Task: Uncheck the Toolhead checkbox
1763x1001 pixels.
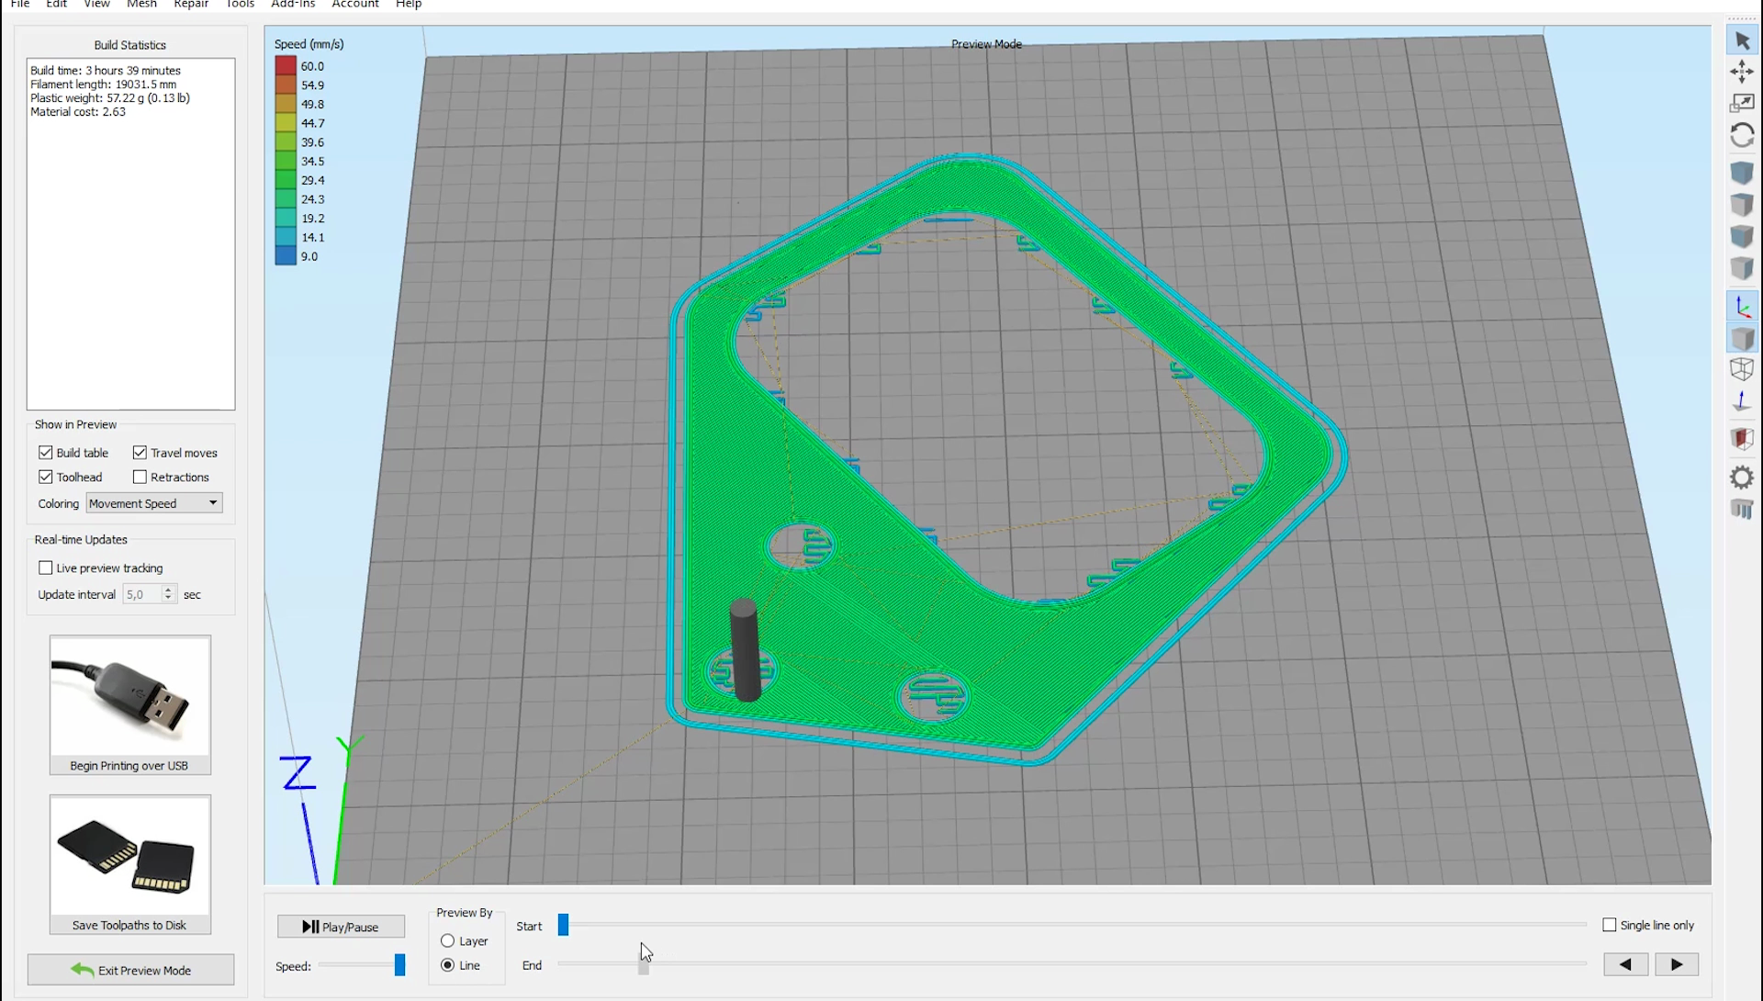Action: point(46,477)
